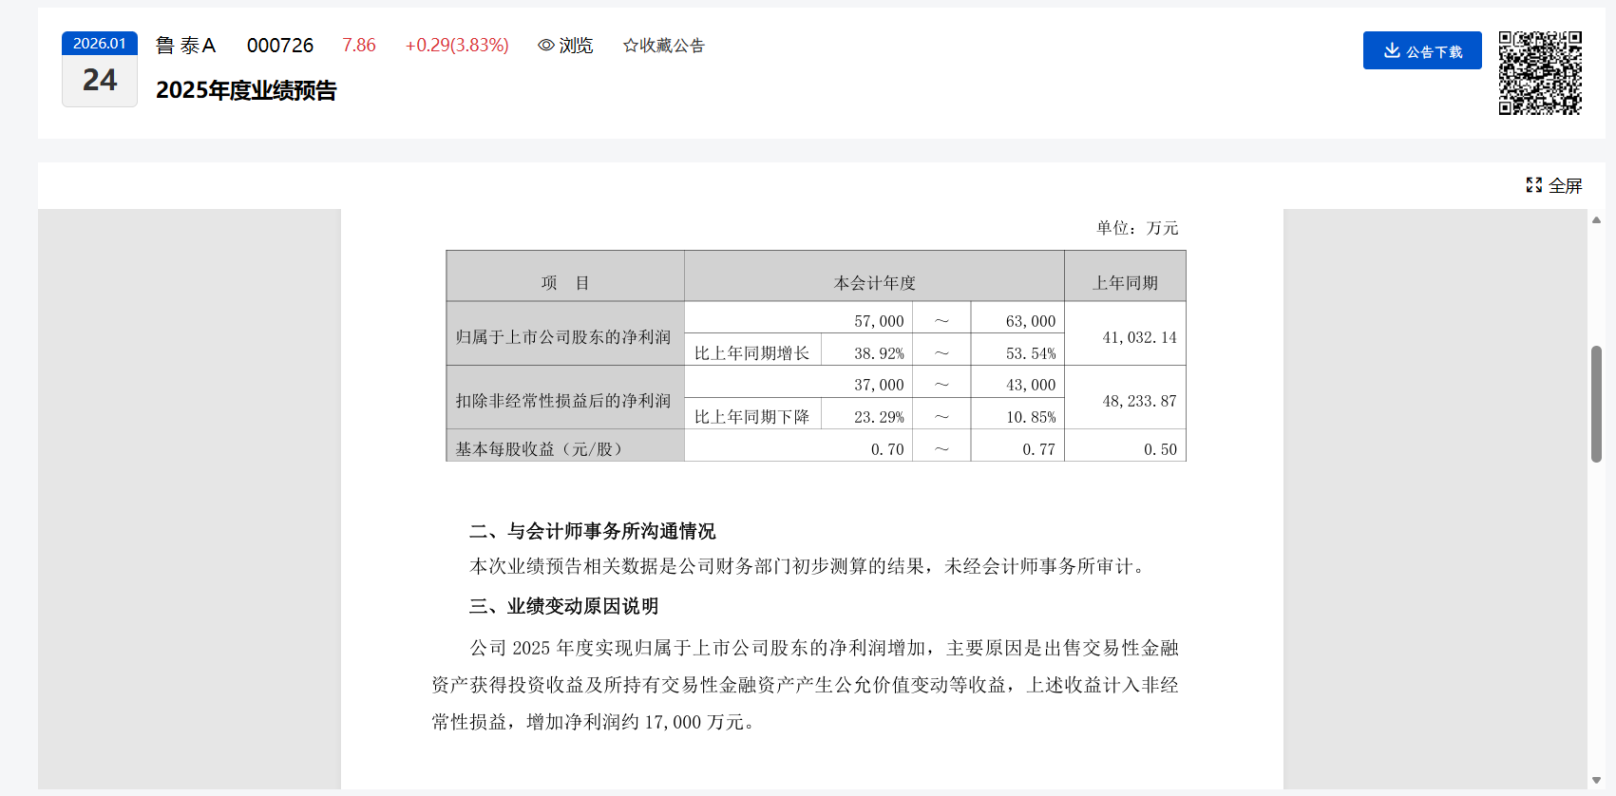Click the 本会计年度 table header
The height and width of the screenshot is (796, 1616).
[874, 283]
